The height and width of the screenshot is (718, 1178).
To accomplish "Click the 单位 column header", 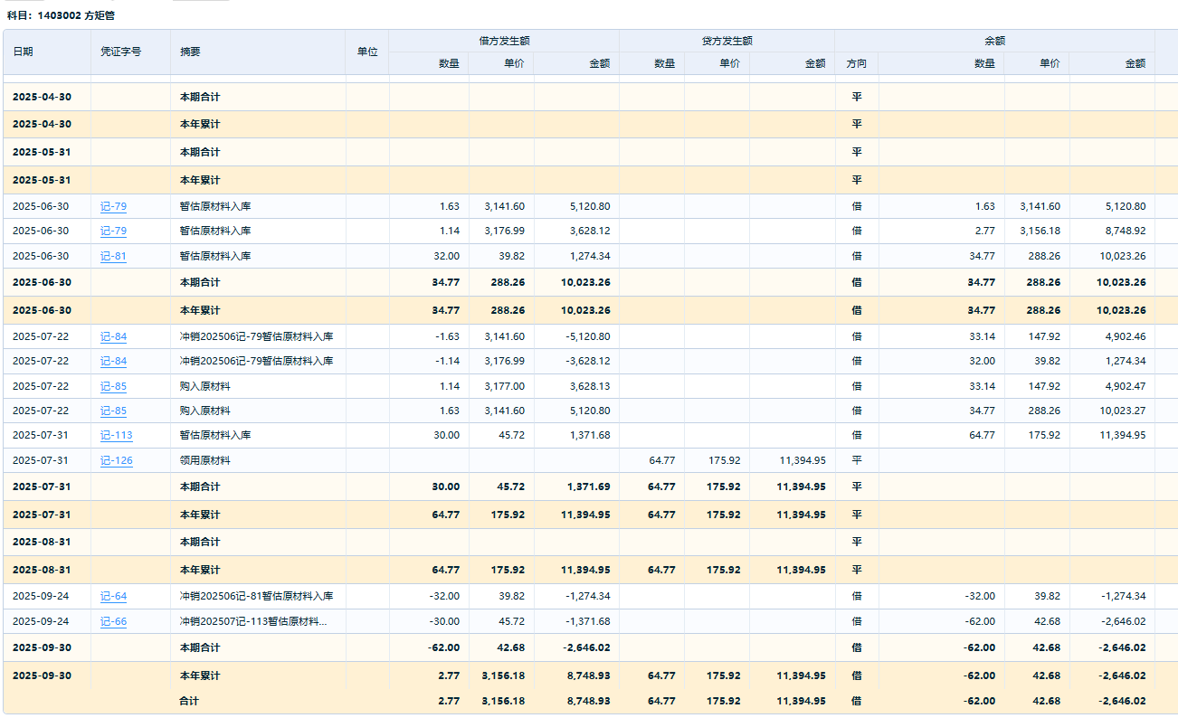I will [367, 52].
